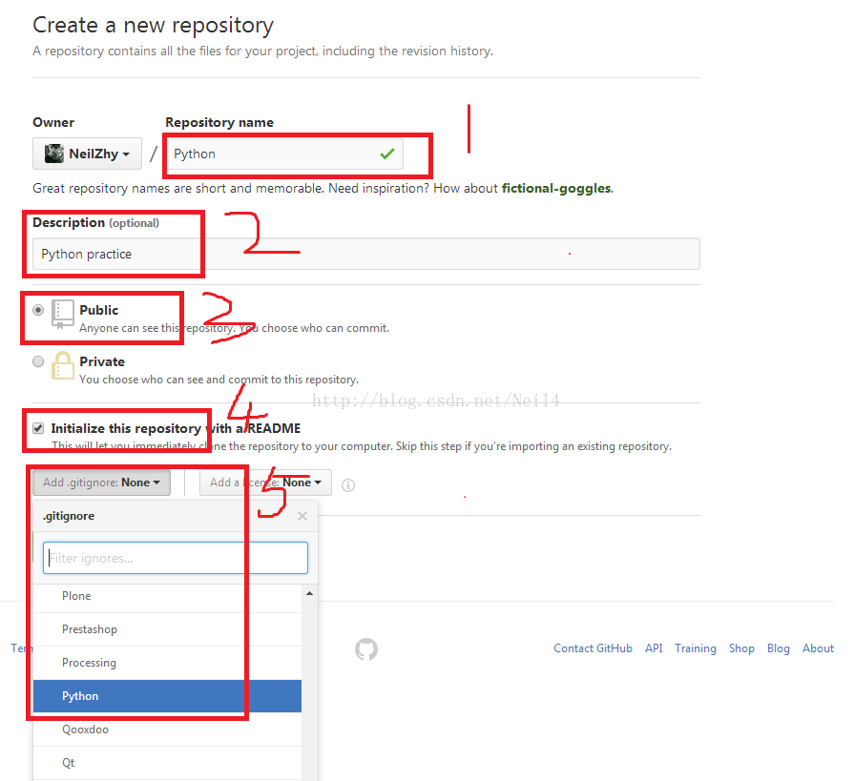Click the gitignore list scroll-up arrow

(x=309, y=593)
